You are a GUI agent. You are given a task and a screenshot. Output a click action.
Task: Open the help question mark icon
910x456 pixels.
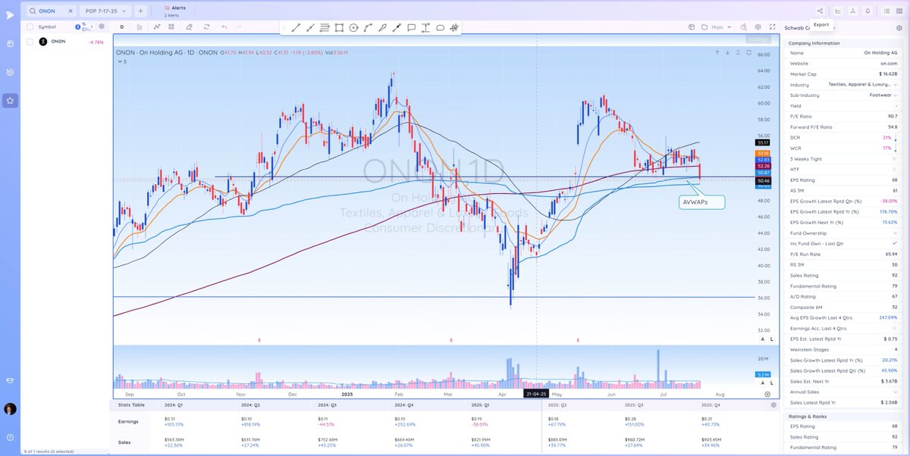(x=10, y=438)
